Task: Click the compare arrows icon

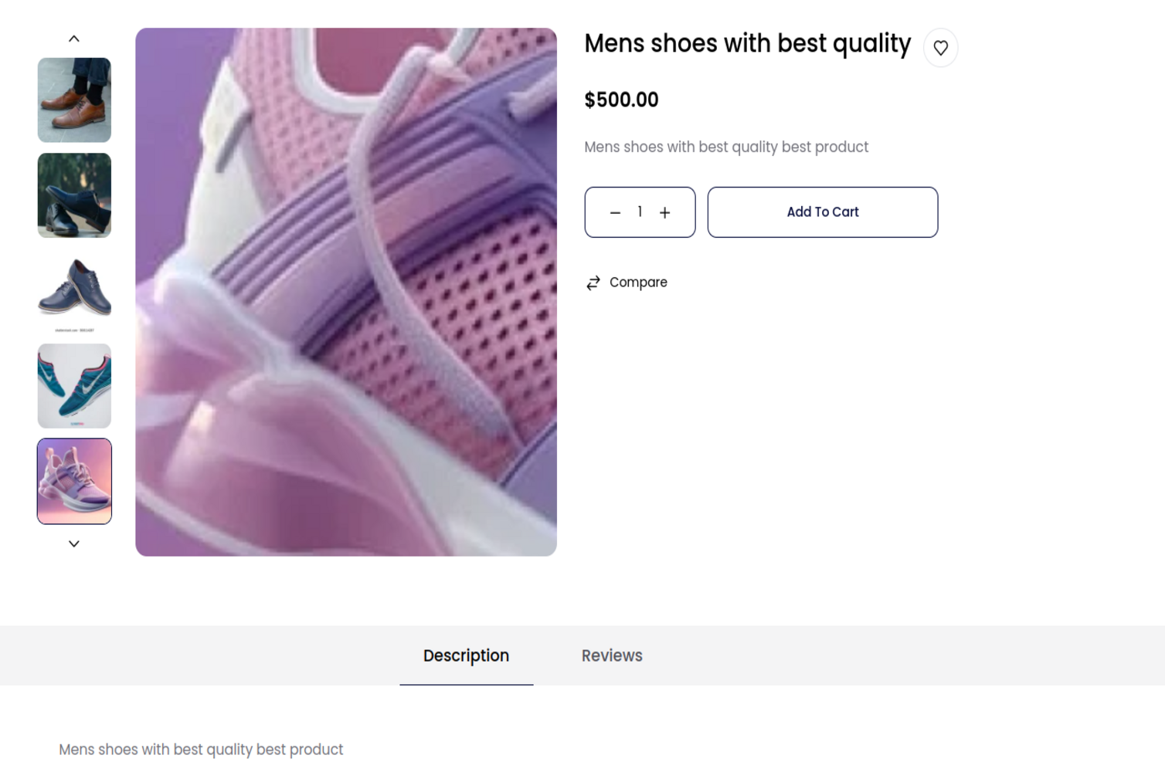Action: 593,283
